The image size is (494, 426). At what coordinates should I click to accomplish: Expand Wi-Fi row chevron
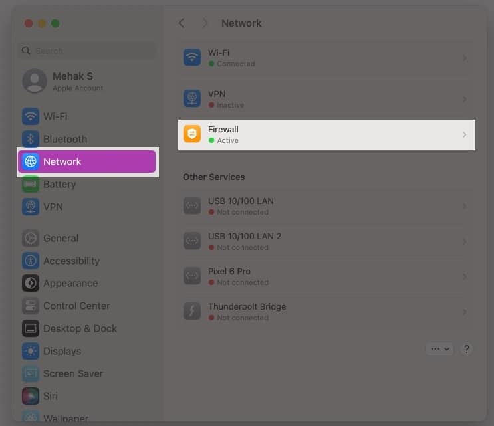(x=464, y=58)
